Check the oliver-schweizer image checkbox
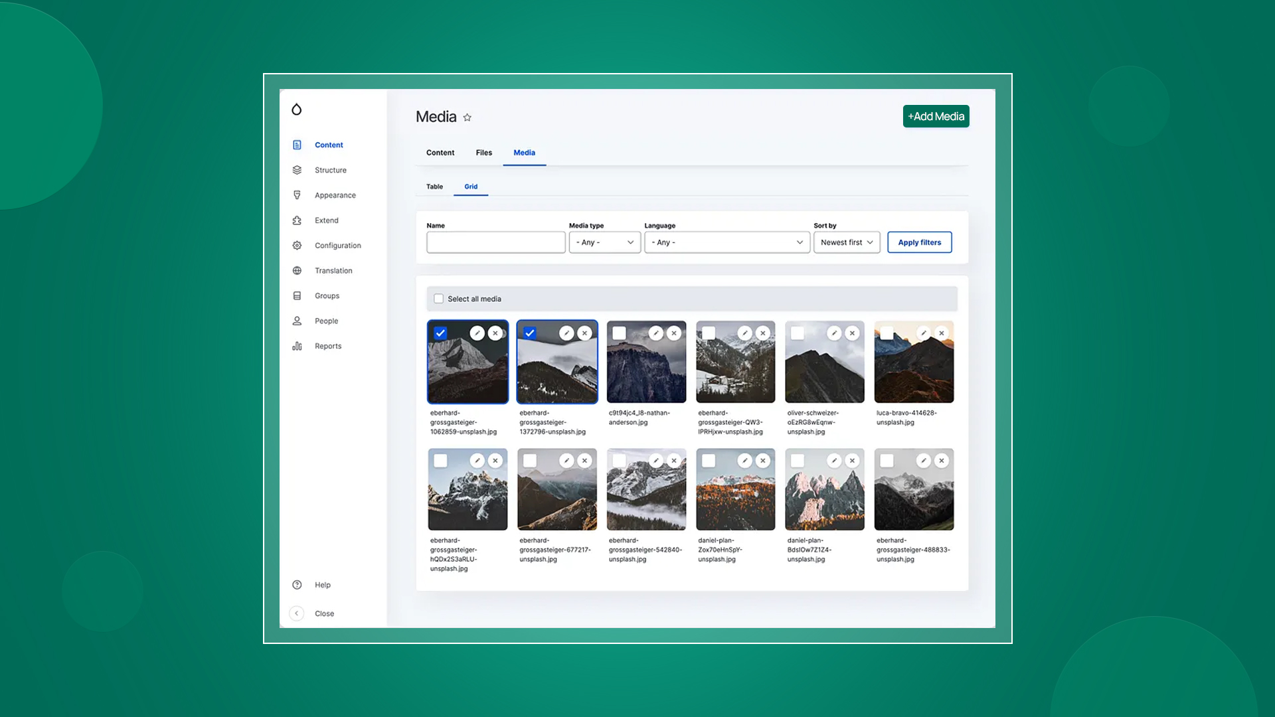Screen dimensions: 1275x717 pos(798,333)
